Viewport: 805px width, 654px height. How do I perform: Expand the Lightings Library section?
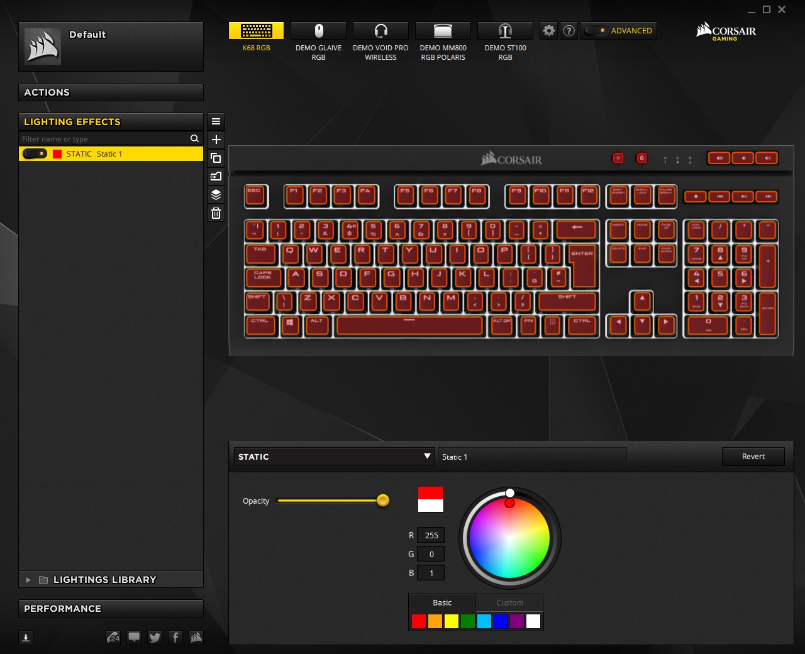tap(28, 580)
